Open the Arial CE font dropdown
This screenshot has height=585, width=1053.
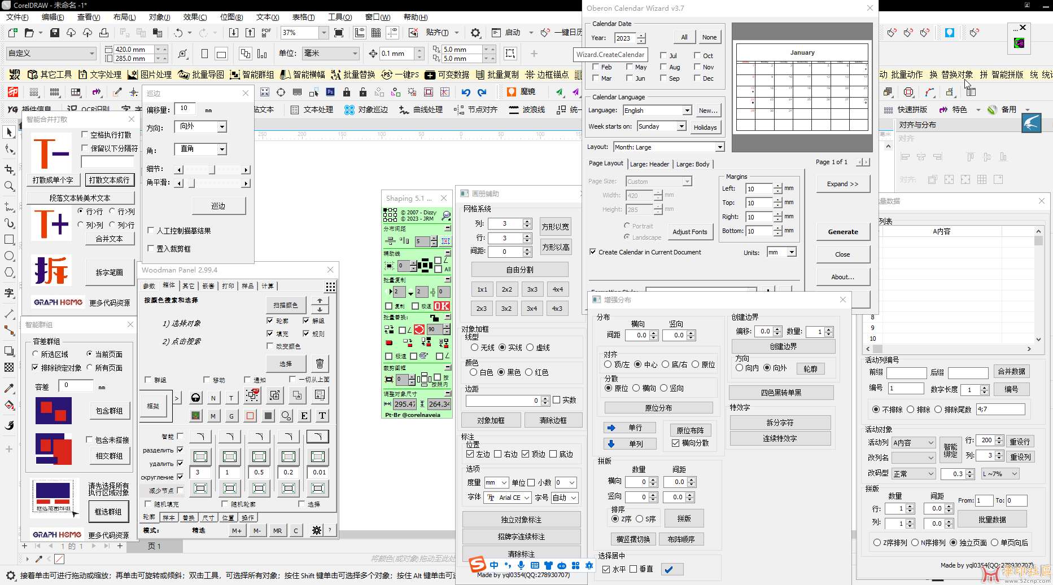[x=527, y=498]
